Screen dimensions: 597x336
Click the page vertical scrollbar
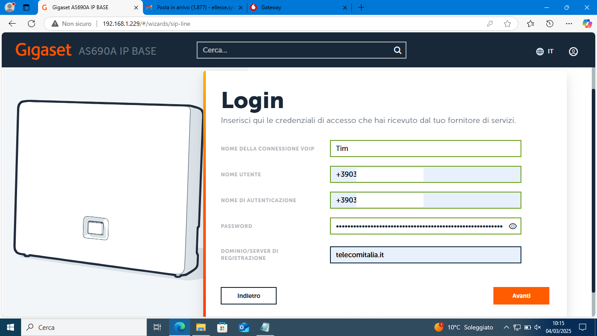[x=594, y=190]
